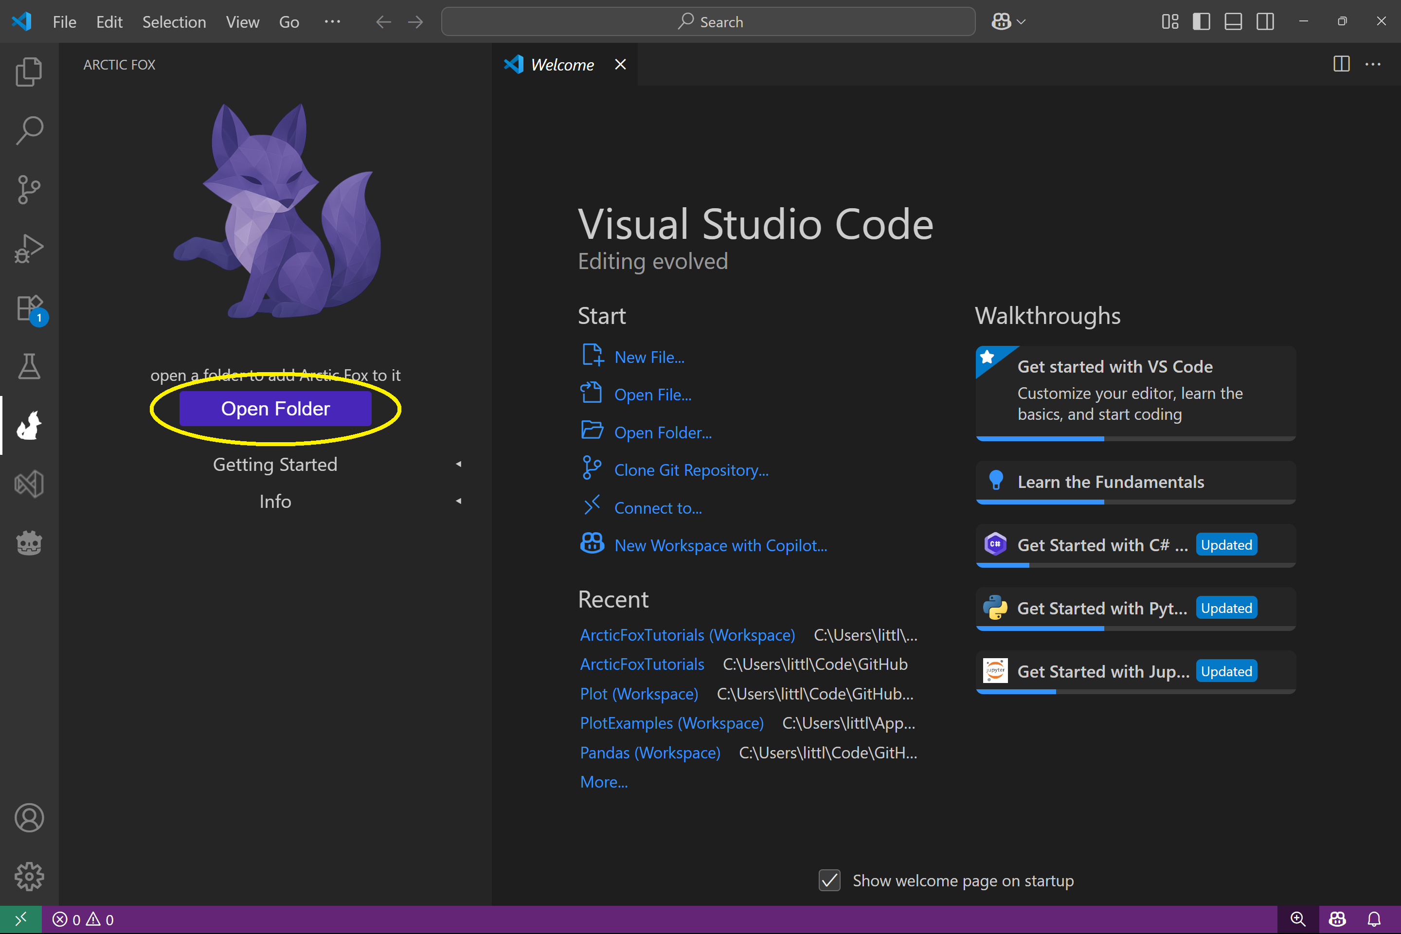Screen dimensions: 1401x934
Task: Split the editor to the right
Action: tap(1341, 64)
